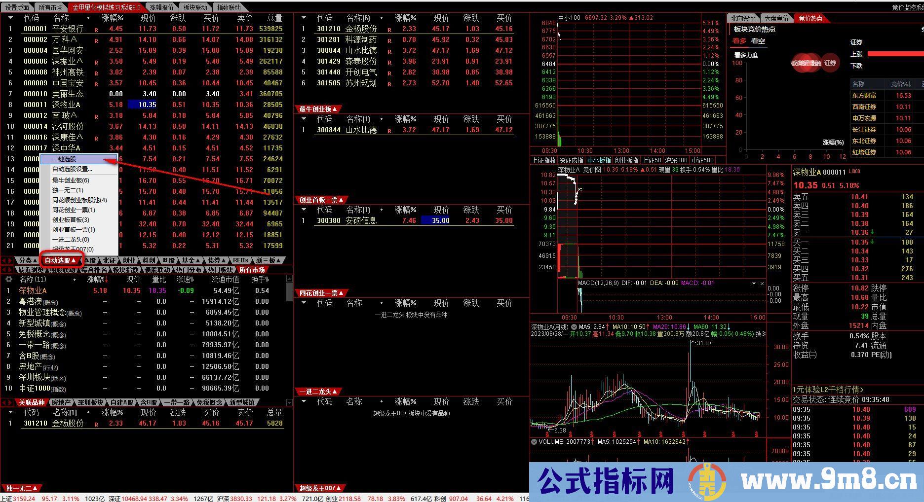The width and height of the screenshot is (924, 502).
Task: Open the gear settings icon beside 名称(11)
Action: (8, 279)
